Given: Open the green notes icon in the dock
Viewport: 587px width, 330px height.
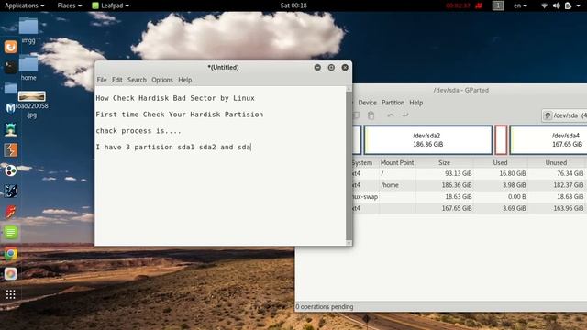Looking at the screenshot, I should [10, 232].
